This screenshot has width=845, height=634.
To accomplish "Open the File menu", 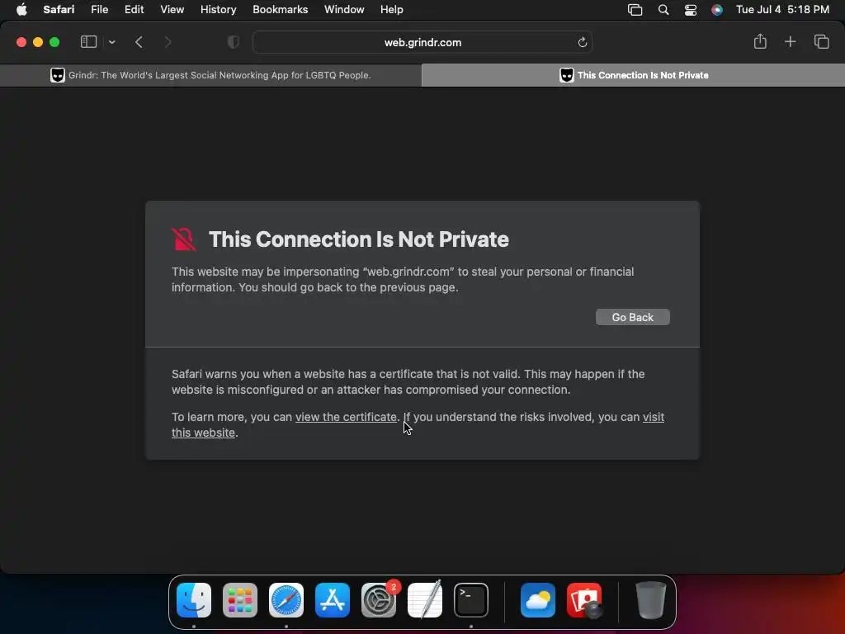I will [x=99, y=10].
